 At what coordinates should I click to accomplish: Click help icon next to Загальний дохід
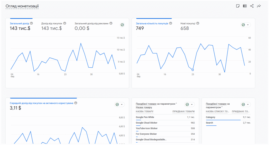[32, 23]
